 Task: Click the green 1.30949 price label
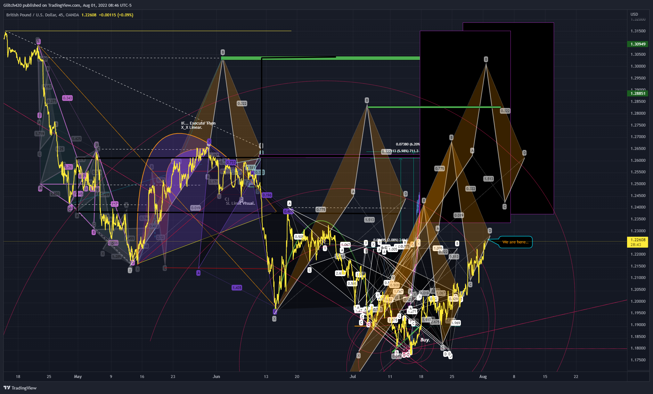pyautogui.click(x=638, y=44)
